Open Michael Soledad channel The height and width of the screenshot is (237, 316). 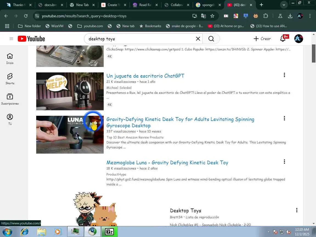pyautogui.click(x=119, y=88)
